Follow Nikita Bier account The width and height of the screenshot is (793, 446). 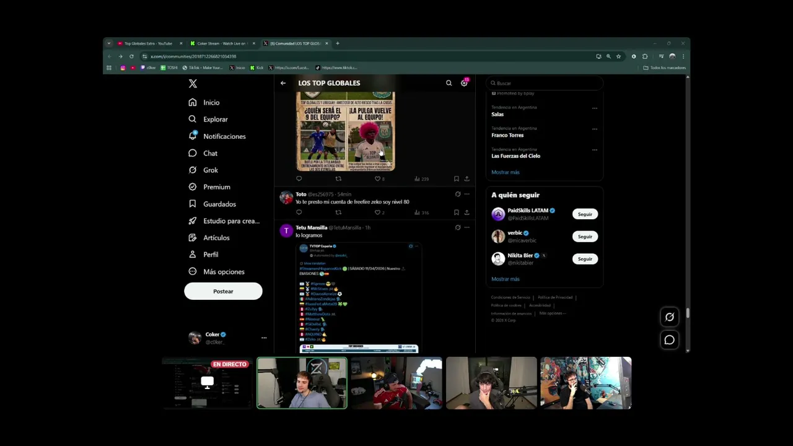coord(585,259)
